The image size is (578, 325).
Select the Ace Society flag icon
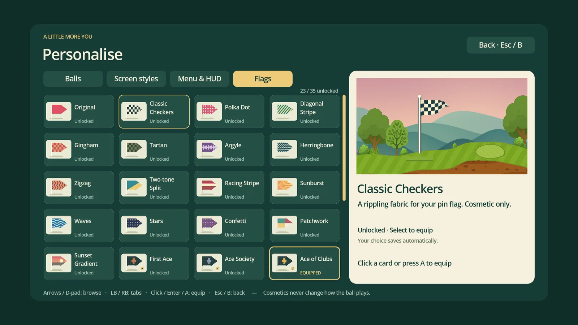(x=209, y=263)
